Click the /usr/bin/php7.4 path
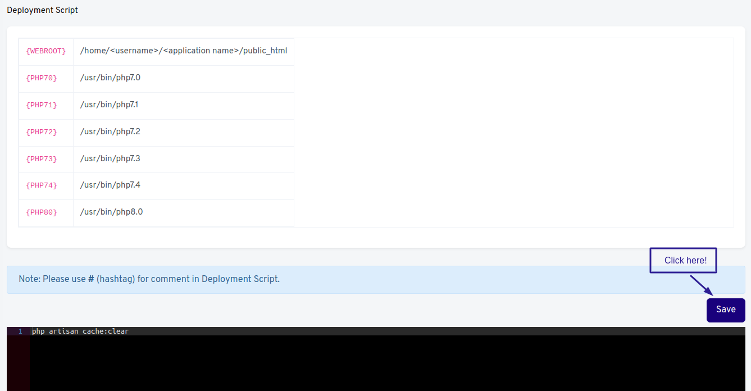The image size is (751, 391). (x=110, y=185)
